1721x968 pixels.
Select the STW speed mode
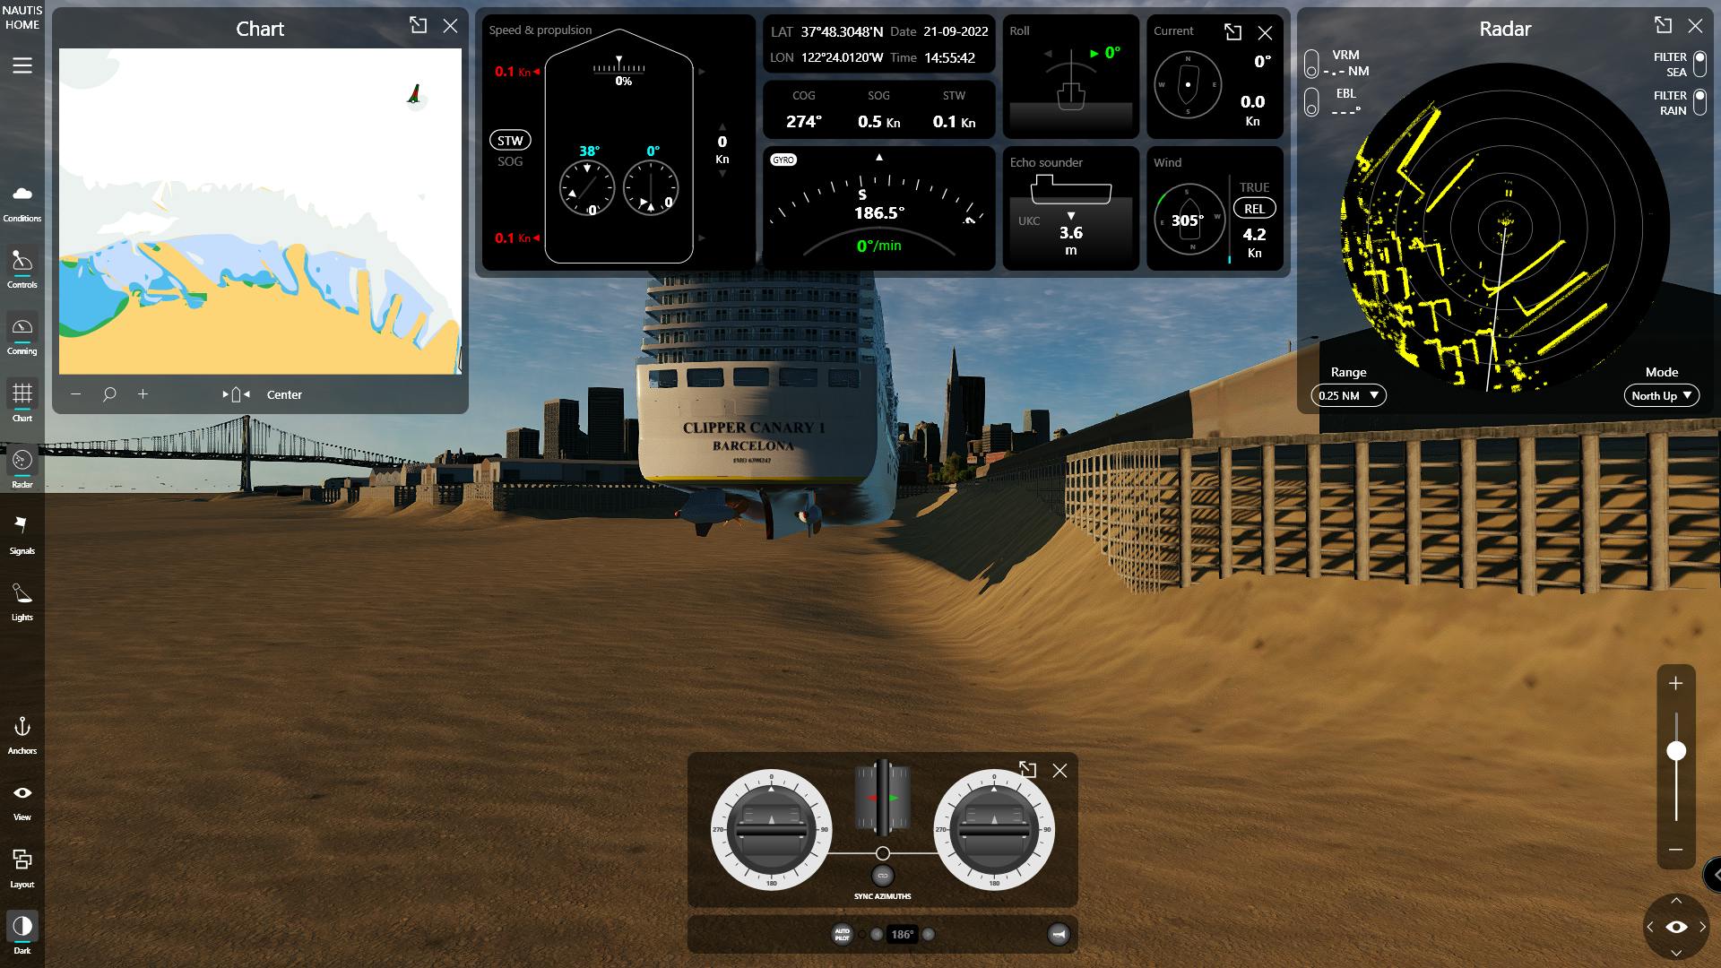point(510,141)
